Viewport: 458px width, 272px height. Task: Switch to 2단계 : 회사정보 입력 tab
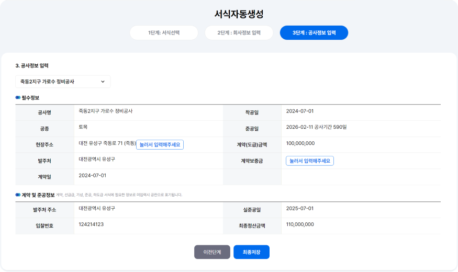click(x=239, y=32)
